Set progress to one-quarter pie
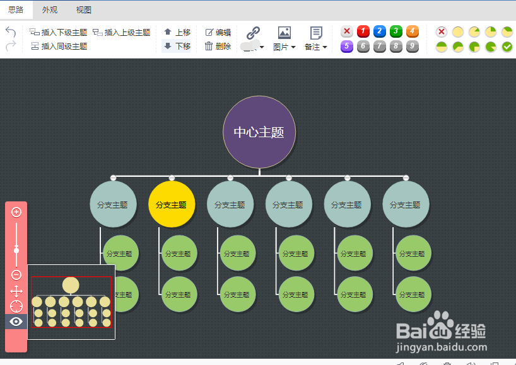The image size is (516, 365). [491, 32]
